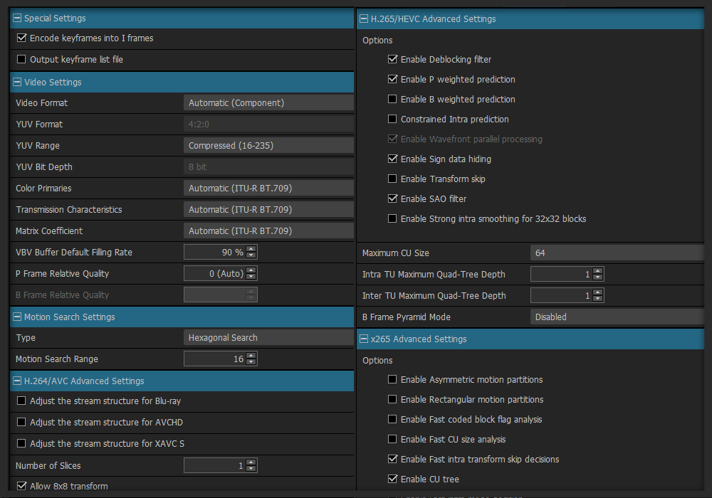
Task: Uncheck Enable Sign data hiding
Action: (x=392, y=159)
